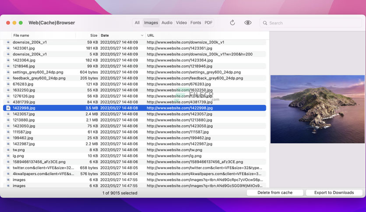366x212 pixels.
Task: Select file name feedback_grey600_24dp.png
Action: [x=39, y=78]
